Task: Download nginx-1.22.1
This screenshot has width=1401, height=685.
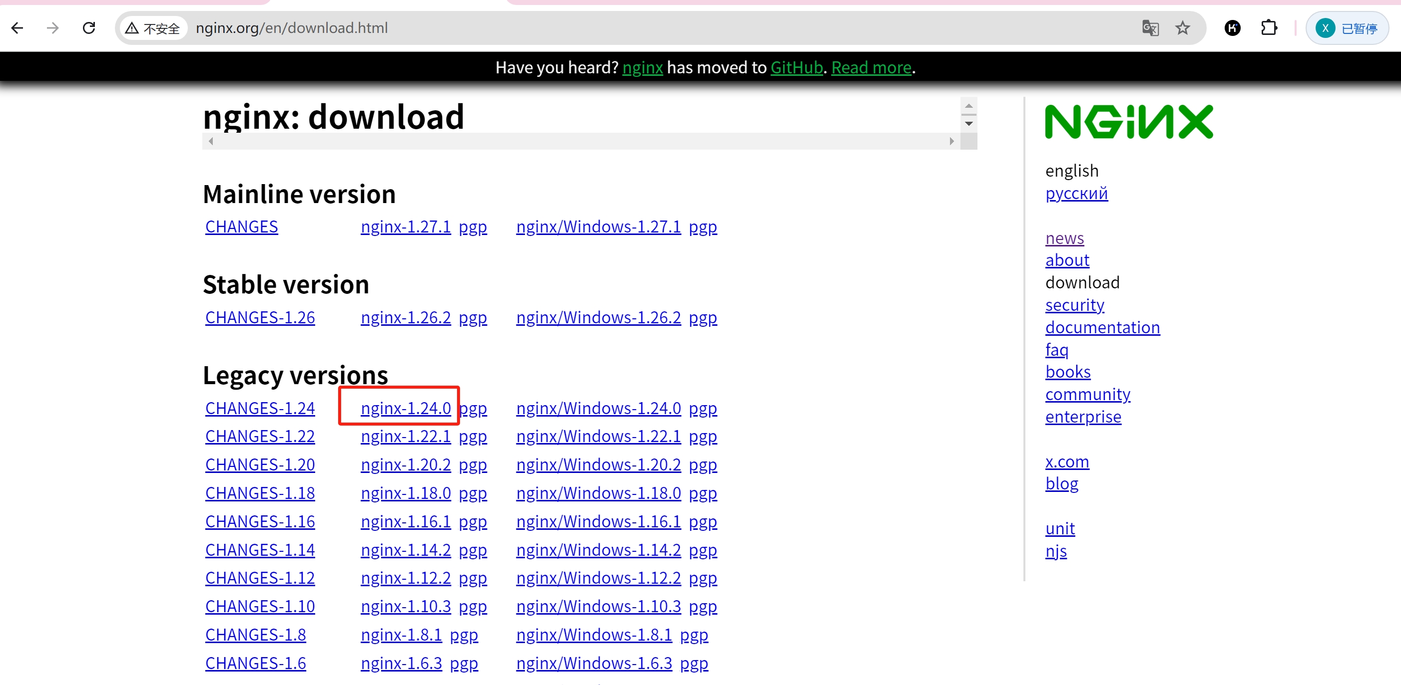Action: [x=406, y=436]
